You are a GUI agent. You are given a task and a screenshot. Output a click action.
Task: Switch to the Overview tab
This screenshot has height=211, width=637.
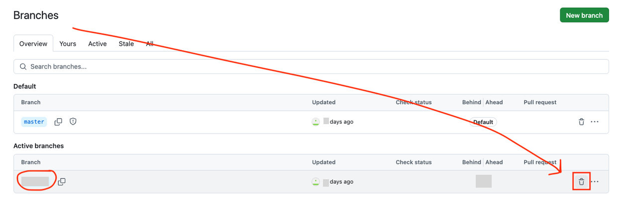[x=33, y=44]
